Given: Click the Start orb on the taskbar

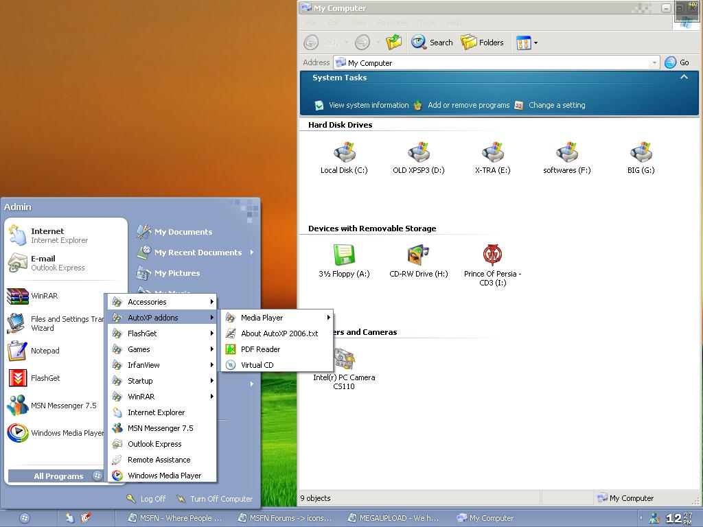Looking at the screenshot, I should (x=25, y=518).
